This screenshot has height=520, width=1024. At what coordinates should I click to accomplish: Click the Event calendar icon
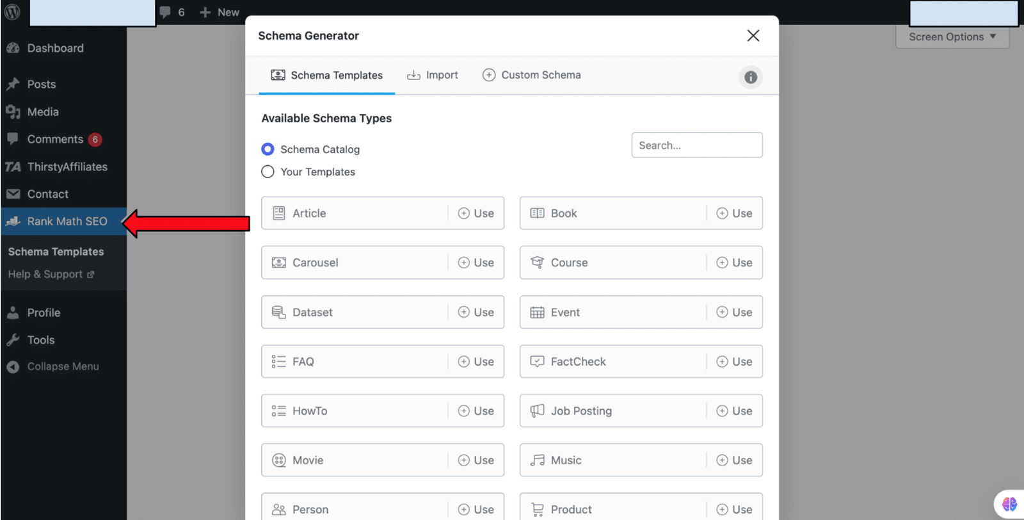(538, 313)
